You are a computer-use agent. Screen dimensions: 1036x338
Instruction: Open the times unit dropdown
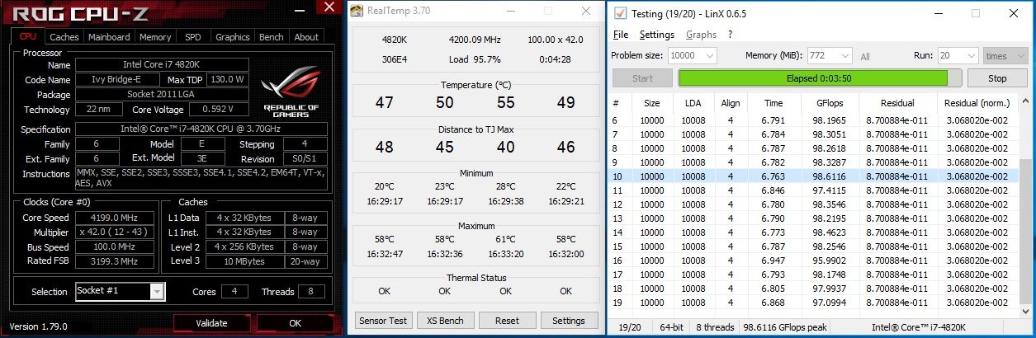[x=1005, y=55]
